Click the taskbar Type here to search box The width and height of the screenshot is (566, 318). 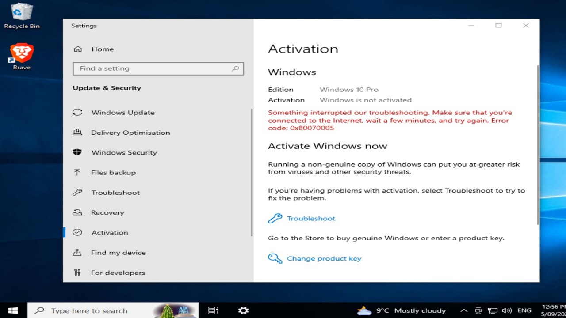click(113, 310)
